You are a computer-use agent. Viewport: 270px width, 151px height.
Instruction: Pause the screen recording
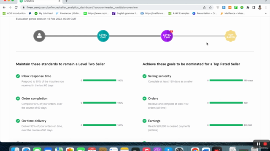point(258,144)
